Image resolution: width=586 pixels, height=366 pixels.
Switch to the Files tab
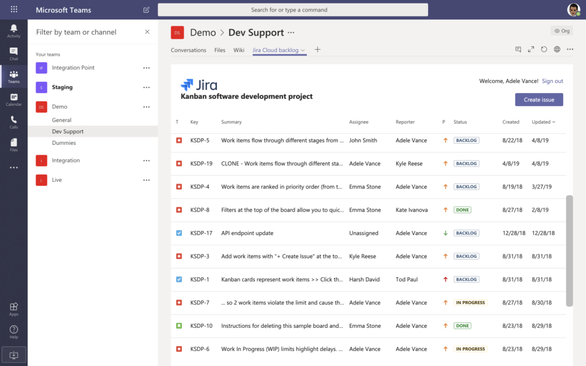[x=220, y=50]
